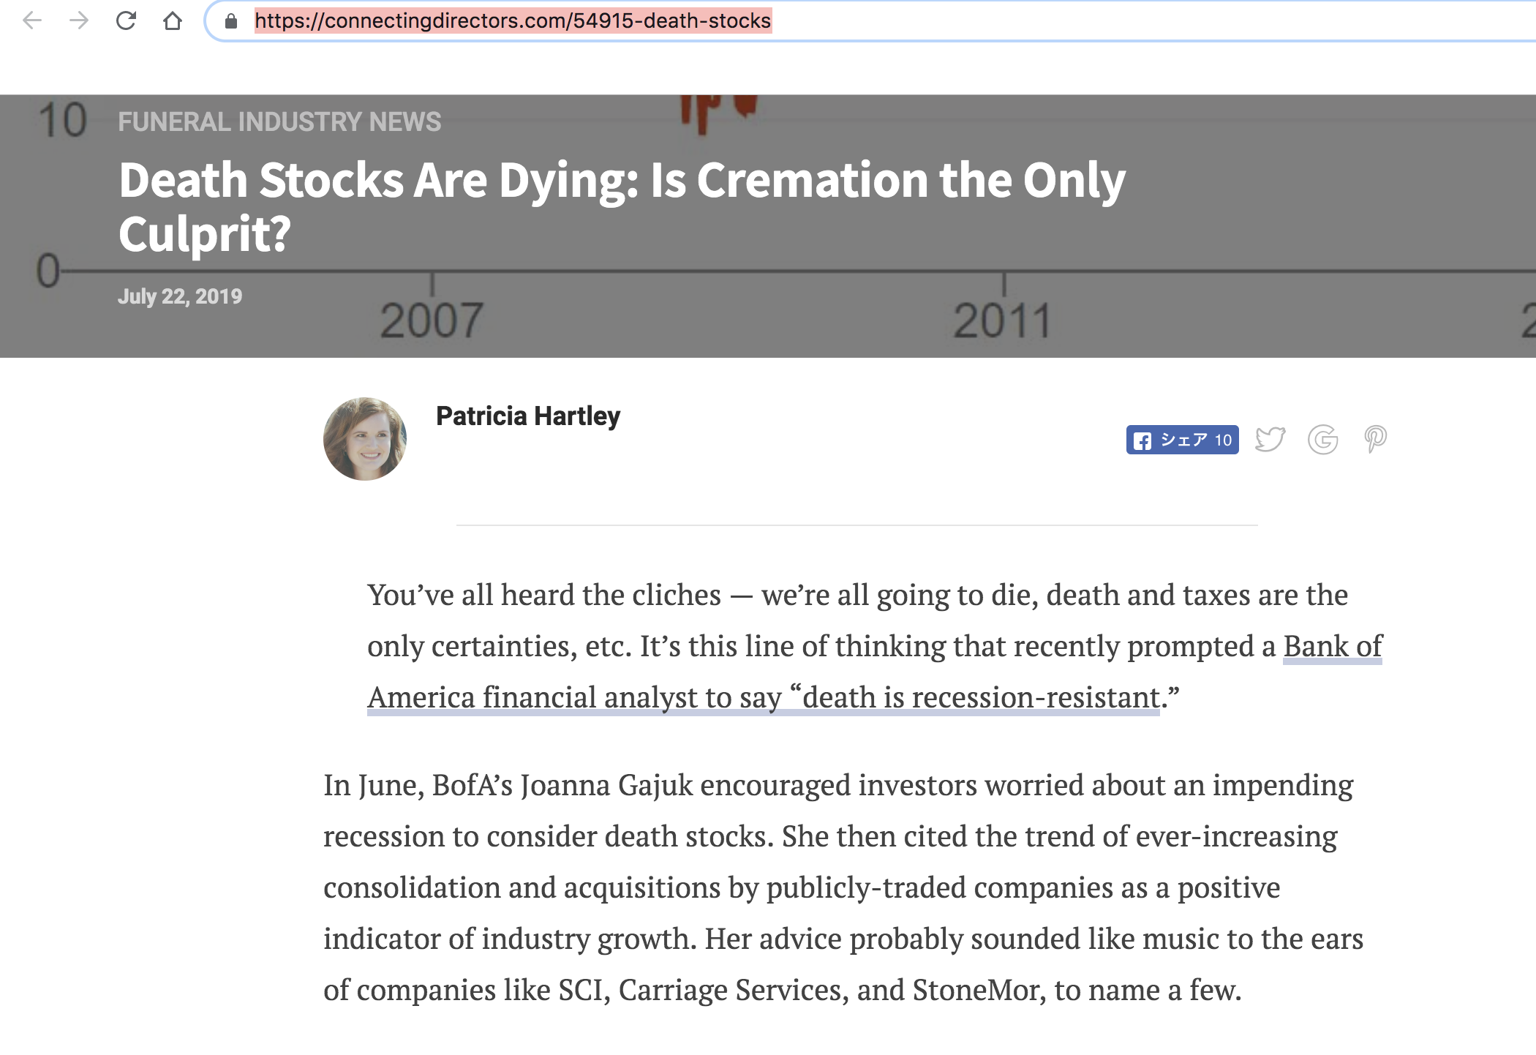Click the July 22, 2019 publish date
Viewport: 1536px width, 1055px height.
tap(180, 296)
